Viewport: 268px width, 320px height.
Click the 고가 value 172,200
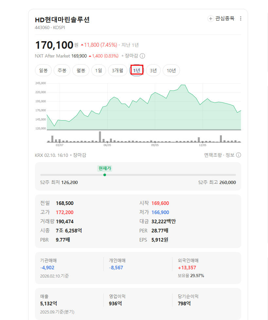tap(64, 212)
